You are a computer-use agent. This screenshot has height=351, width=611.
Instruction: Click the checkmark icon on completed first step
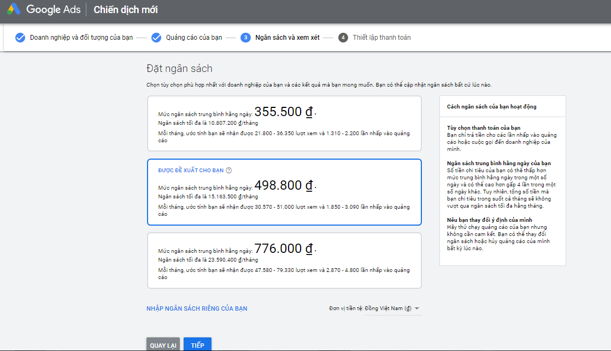coord(20,38)
